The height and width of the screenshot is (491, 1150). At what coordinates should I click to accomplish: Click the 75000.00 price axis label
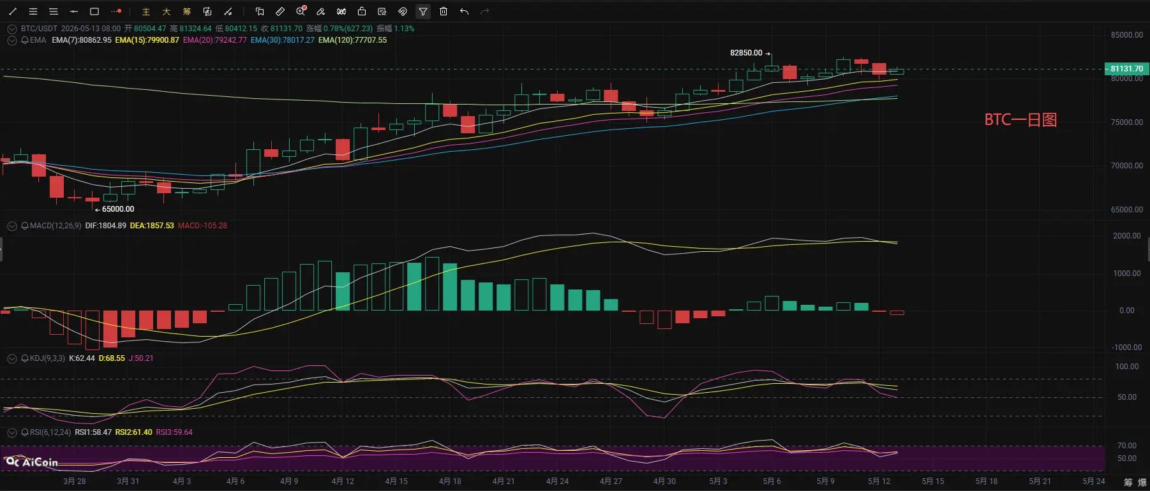(1126, 122)
